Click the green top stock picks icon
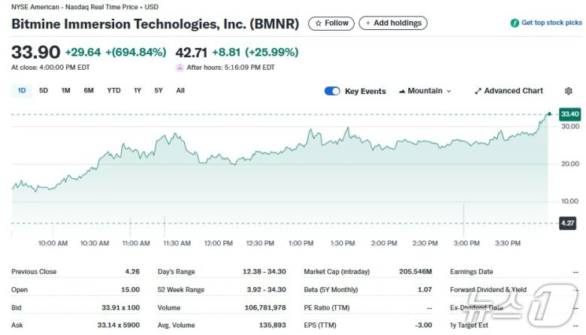 click(515, 23)
